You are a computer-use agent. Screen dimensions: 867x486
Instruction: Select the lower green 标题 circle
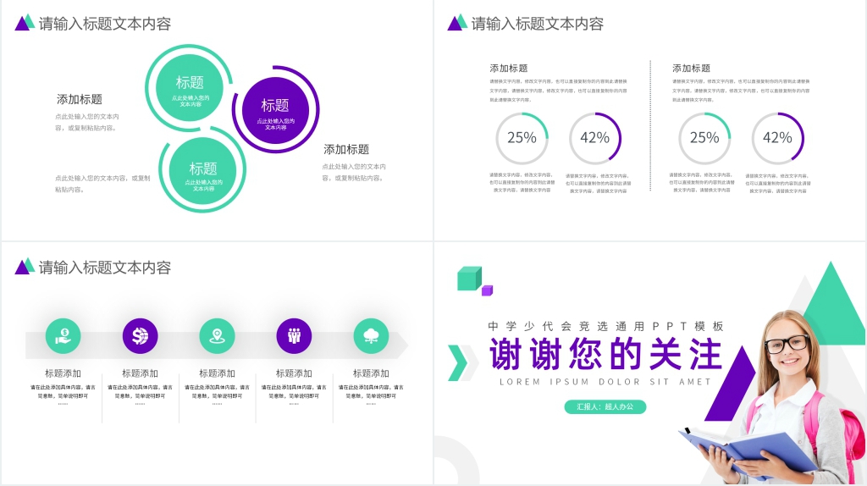(x=203, y=171)
